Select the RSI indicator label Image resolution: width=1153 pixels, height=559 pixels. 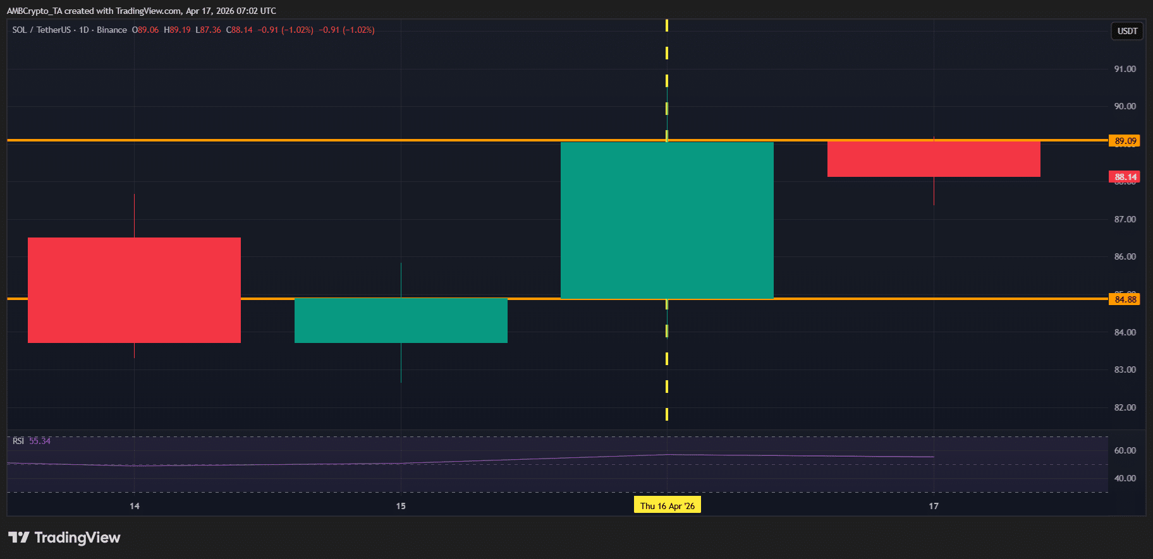pyautogui.click(x=18, y=441)
